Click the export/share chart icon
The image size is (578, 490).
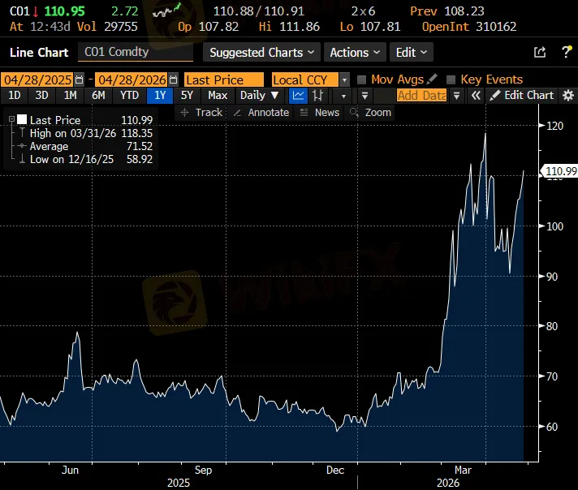[540, 53]
